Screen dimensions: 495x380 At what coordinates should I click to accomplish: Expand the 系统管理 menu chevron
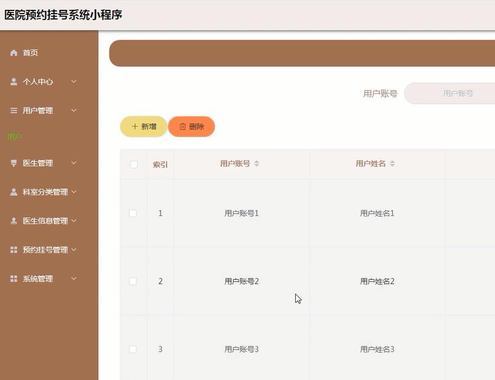(x=74, y=278)
